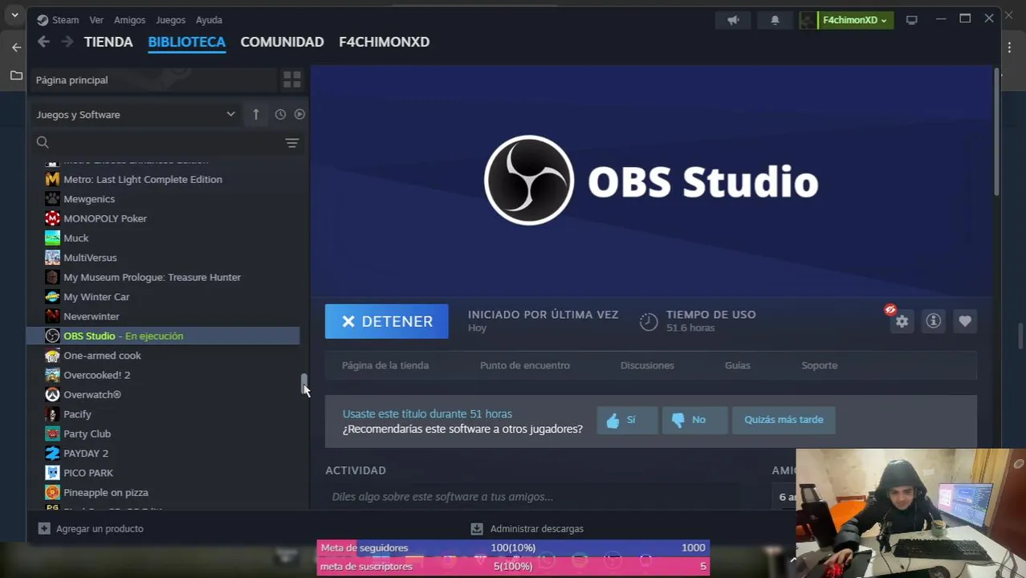The width and height of the screenshot is (1026, 578).
Task: Toggle sorting by recent activity clock icon
Action: (x=280, y=115)
